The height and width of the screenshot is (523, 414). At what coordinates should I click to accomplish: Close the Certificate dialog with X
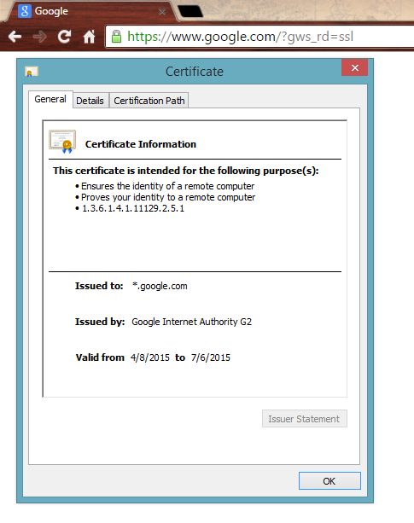(354, 67)
